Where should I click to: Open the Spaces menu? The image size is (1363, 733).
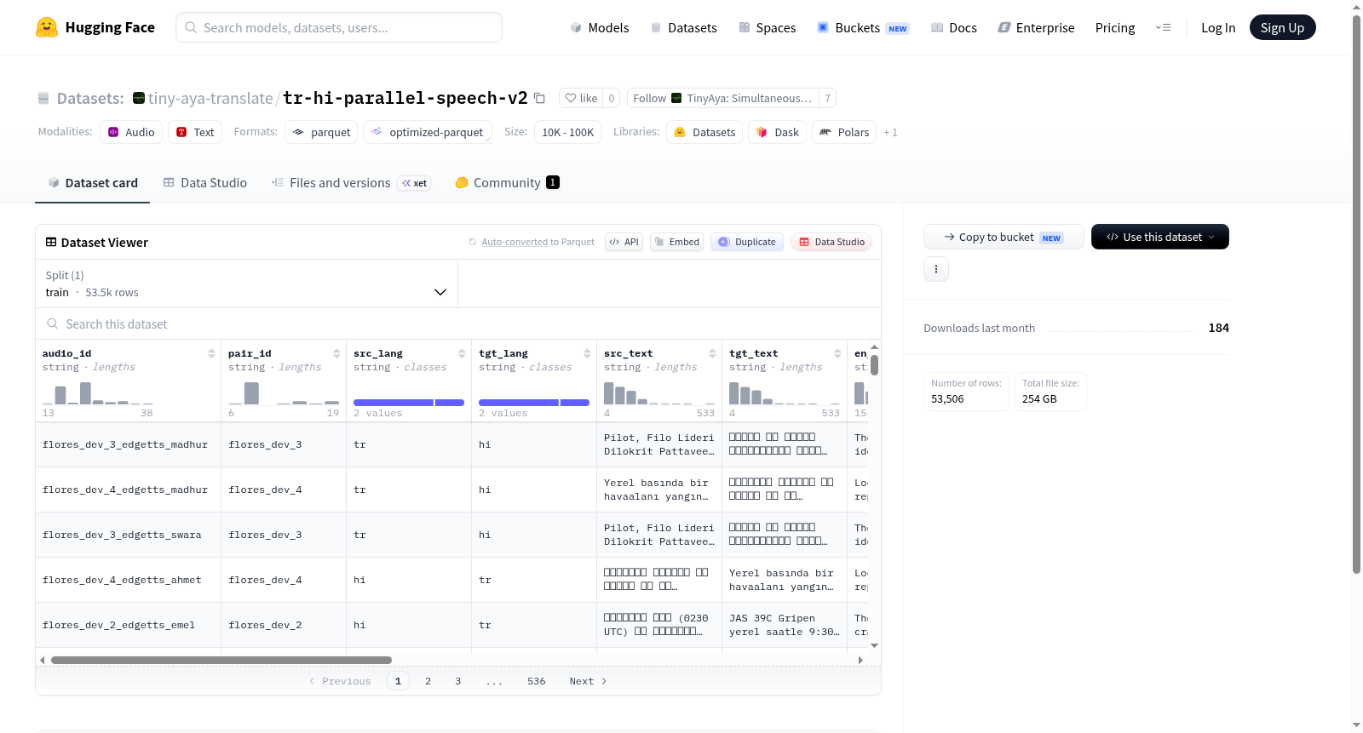768,27
